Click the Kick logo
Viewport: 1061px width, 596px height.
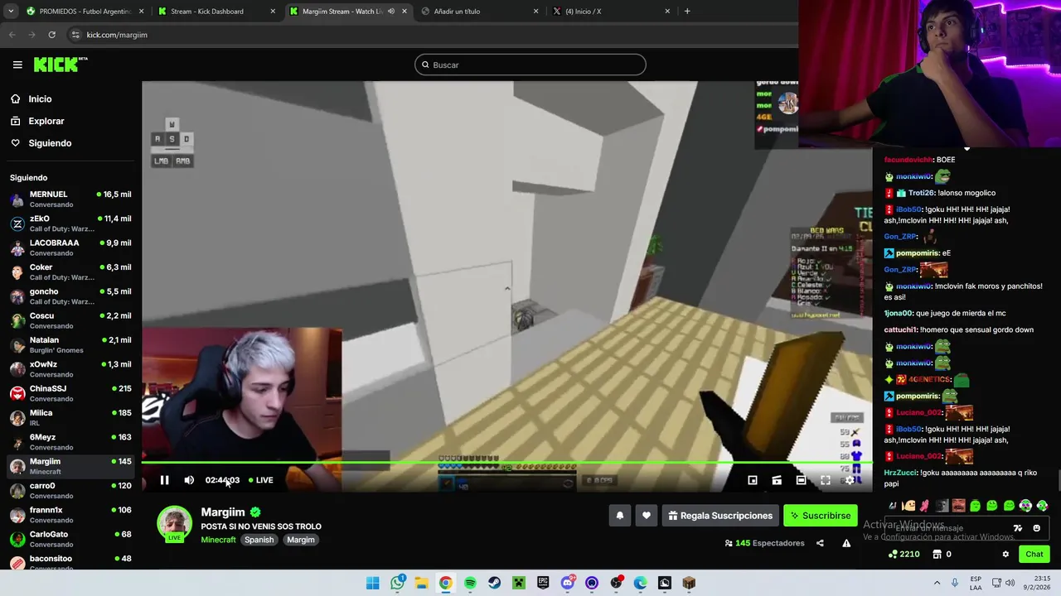pos(60,65)
